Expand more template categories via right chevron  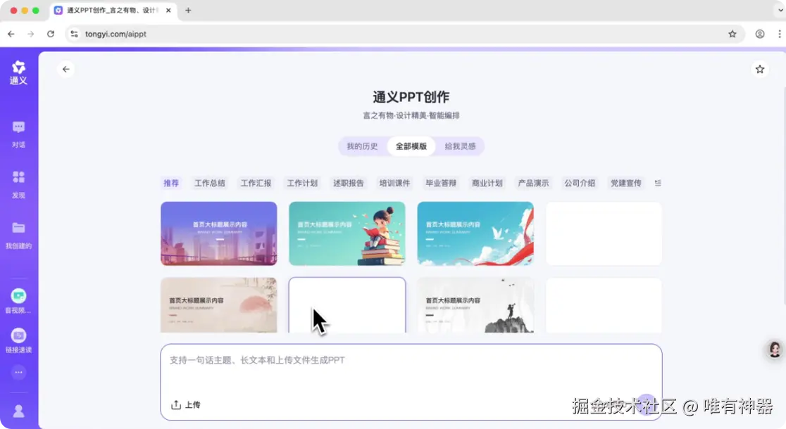point(658,183)
